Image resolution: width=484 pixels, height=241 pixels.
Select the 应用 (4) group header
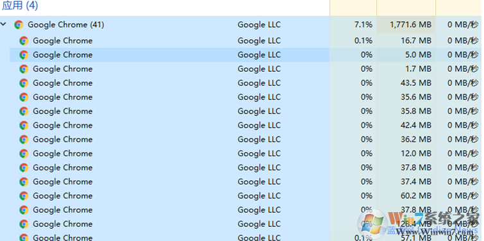[20, 6]
